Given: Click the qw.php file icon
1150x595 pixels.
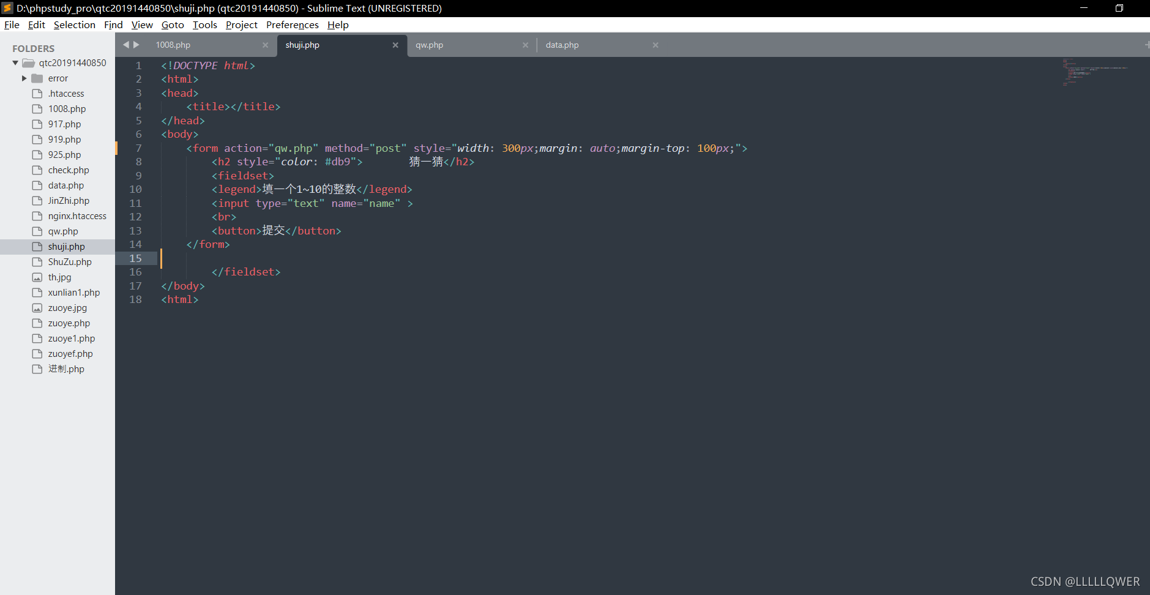Looking at the screenshot, I should coord(37,231).
